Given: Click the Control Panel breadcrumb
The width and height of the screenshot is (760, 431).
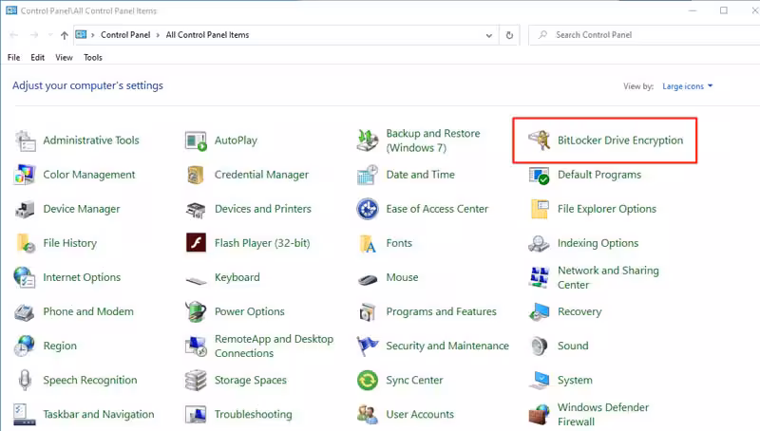Looking at the screenshot, I should tap(125, 35).
